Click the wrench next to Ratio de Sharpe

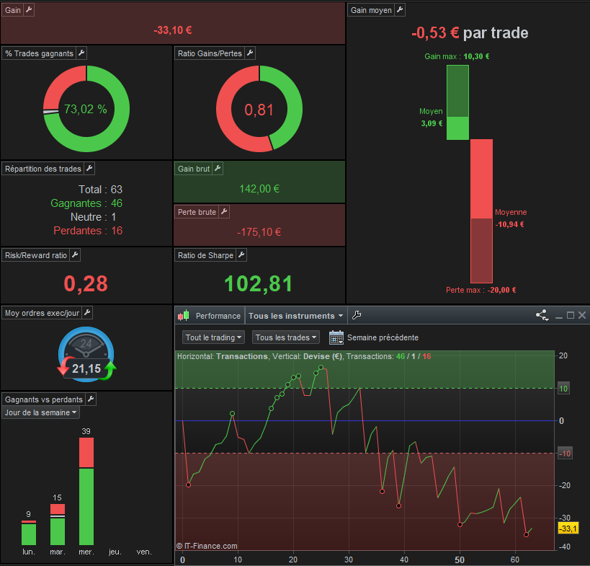241,255
